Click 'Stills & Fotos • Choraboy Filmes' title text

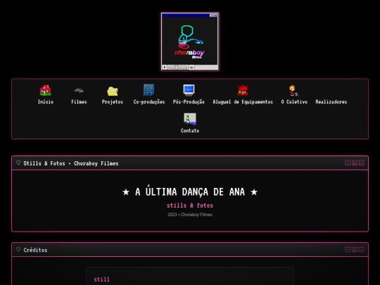tap(71, 163)
